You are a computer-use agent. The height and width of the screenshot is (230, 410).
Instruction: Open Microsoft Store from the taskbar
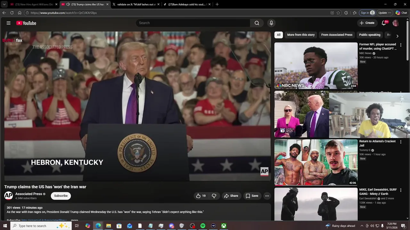119,226
